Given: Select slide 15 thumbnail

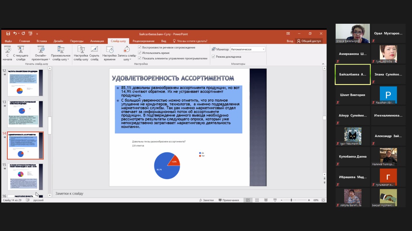Looking at the screenshot, I should (x=25, y=176).
